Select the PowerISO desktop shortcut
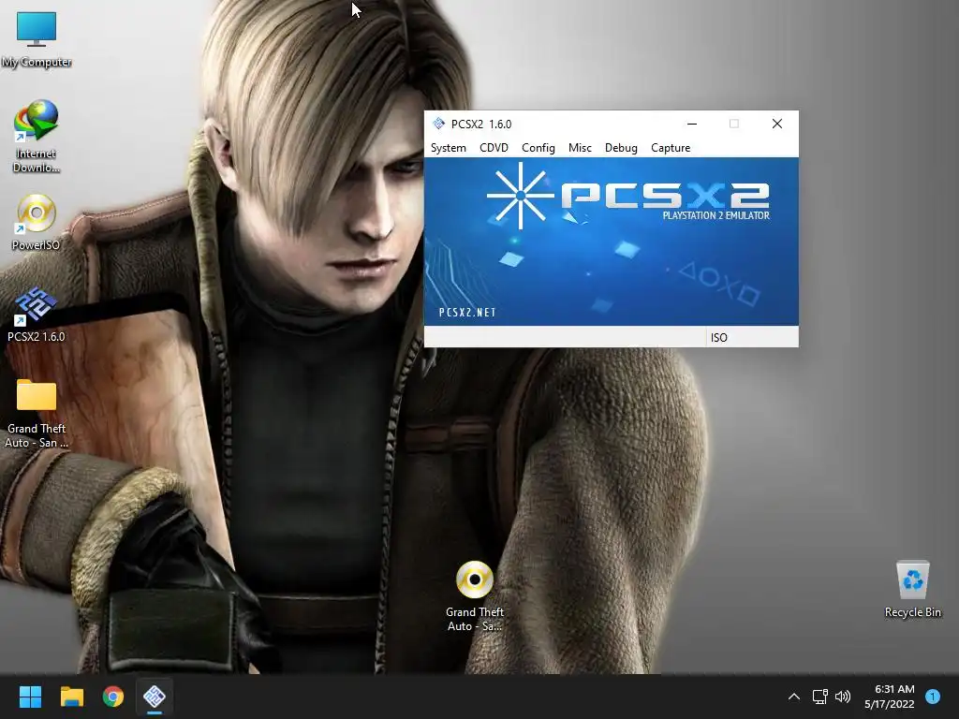Image resolution: width=959 pixels, height=719 pixels. pyautogui.click(x=37, y=223)
